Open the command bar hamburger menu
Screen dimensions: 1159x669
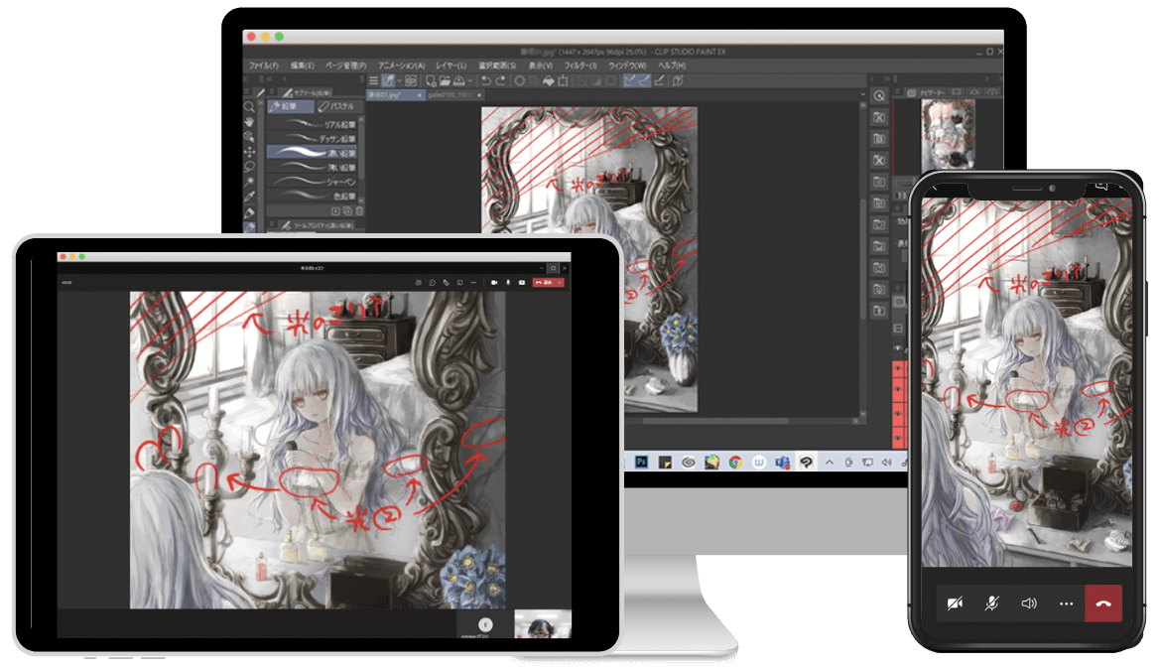[x=373, y=80]
